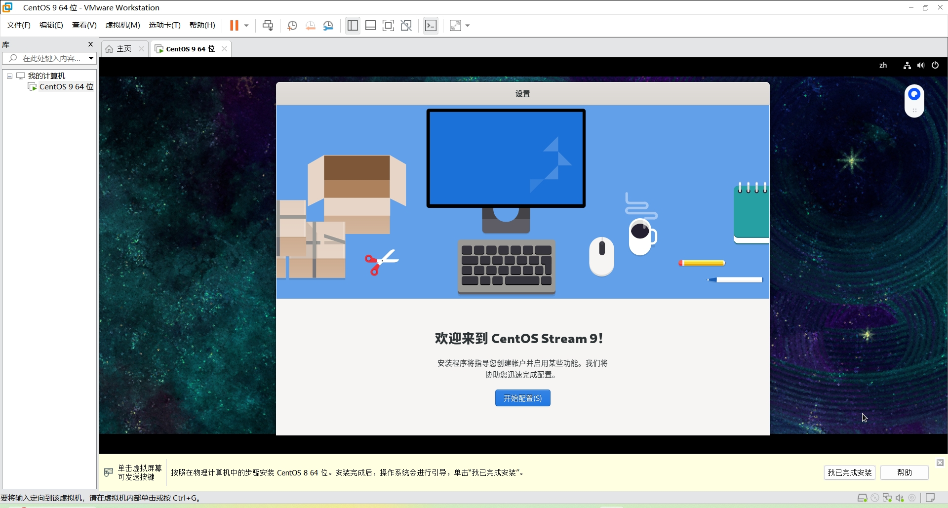Open the zh input language indicator
Screen dimensions: 948x508
883,65
